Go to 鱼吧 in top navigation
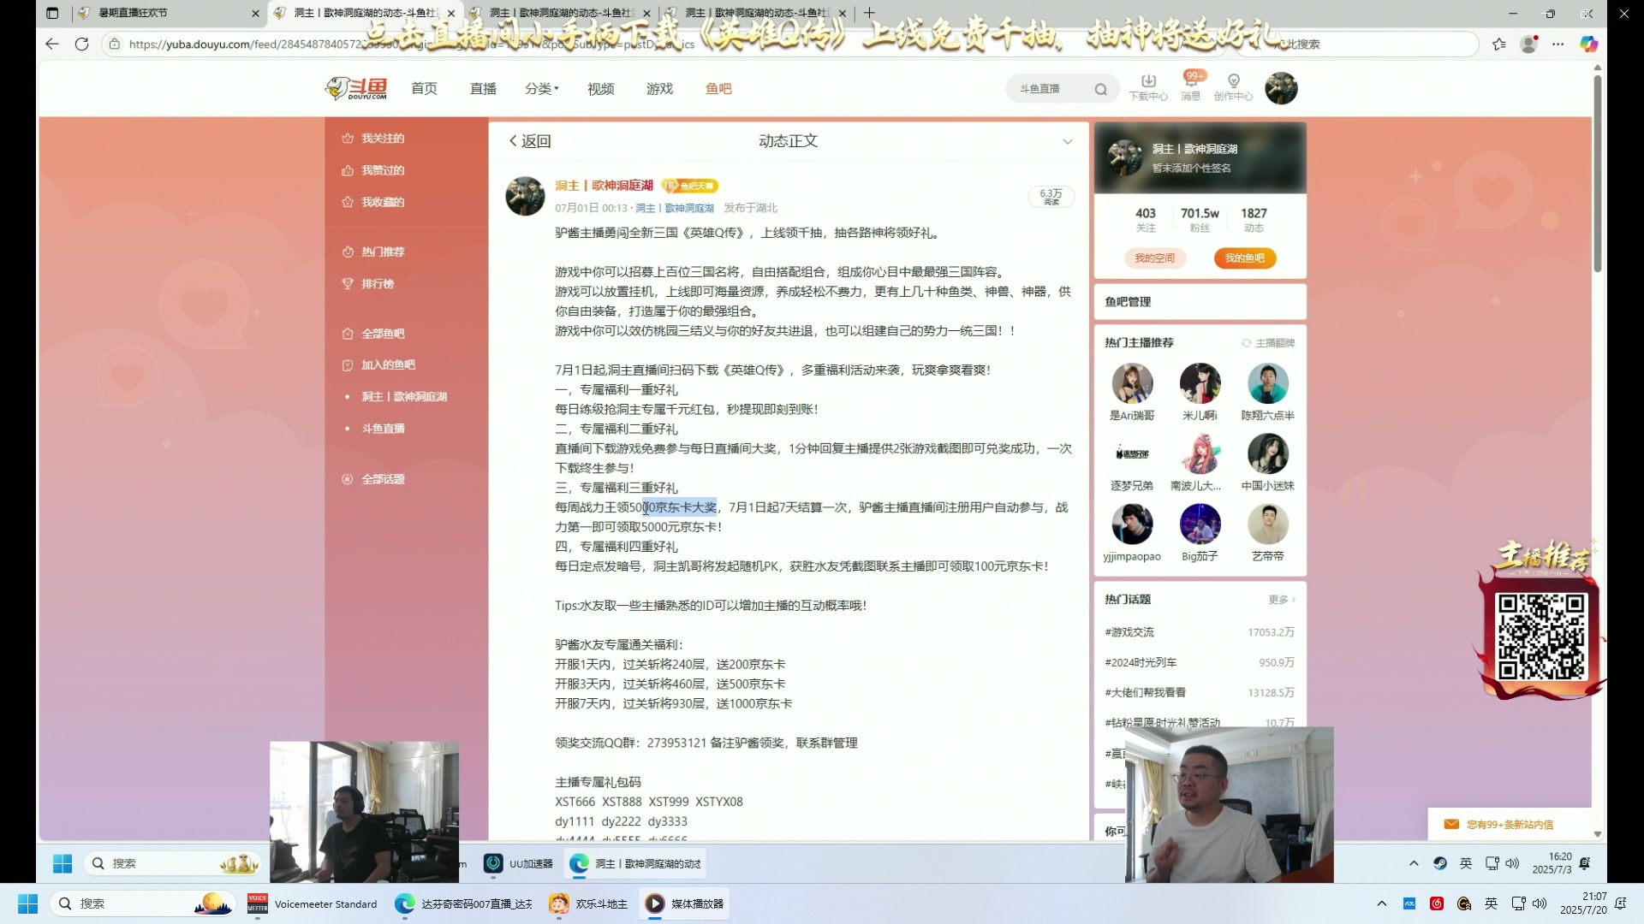Screen dimensions: 1644x924 click(x=718, y=88)
